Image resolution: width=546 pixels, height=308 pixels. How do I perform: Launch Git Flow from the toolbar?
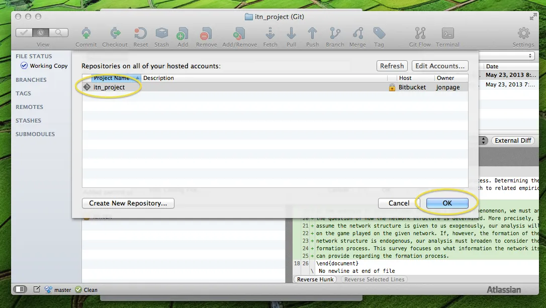[x=418, y=35]
